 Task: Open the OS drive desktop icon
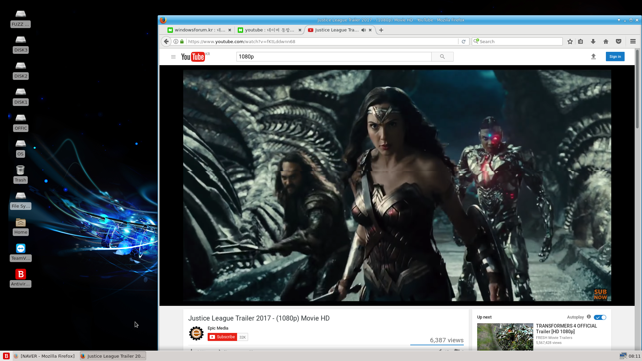point(20,148)
